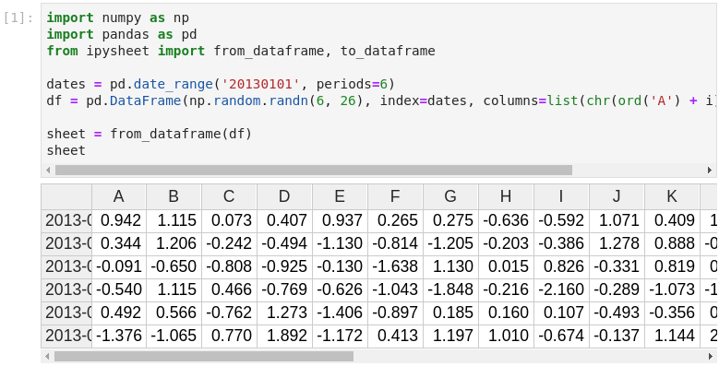Click the code cell's right scroll arrow
The height and width of the screenshot is (366, 719).
pos(710,171)
